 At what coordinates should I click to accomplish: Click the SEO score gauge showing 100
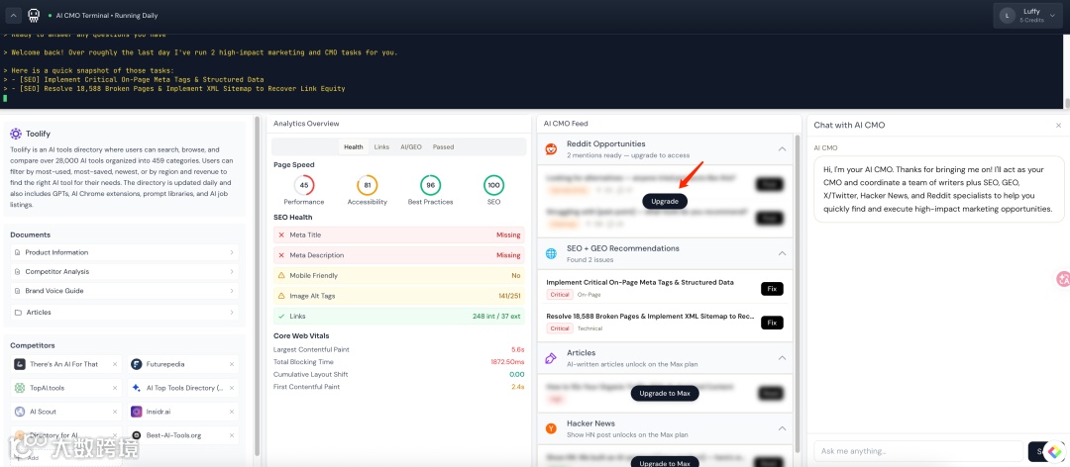(x=494, y=185)
